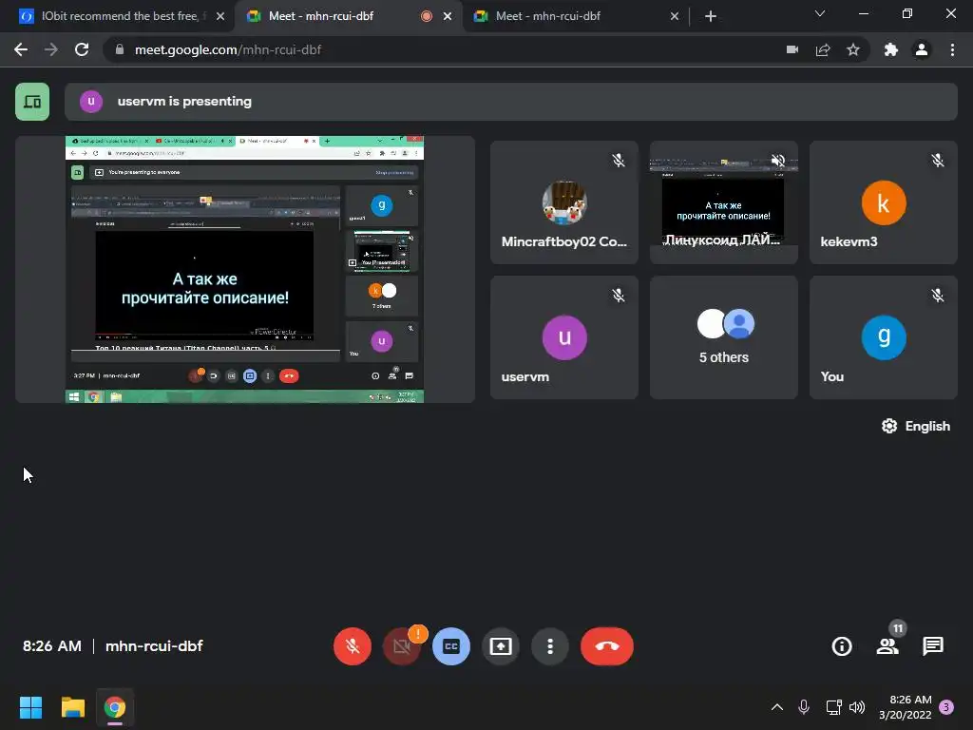
Task: Click the Present now screen-share button
Action: click(501, 646)
